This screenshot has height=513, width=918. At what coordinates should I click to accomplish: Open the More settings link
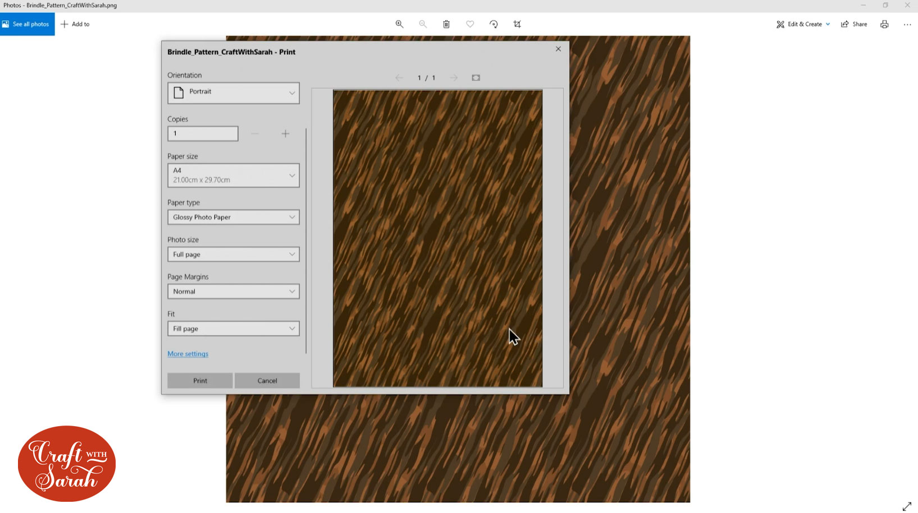(188, 354)
